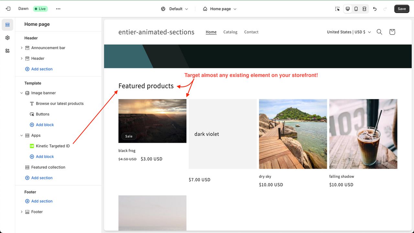Viewport: 414px width, 233px height.
Task: Click the dry sky product title
Action: click(265, 177)
